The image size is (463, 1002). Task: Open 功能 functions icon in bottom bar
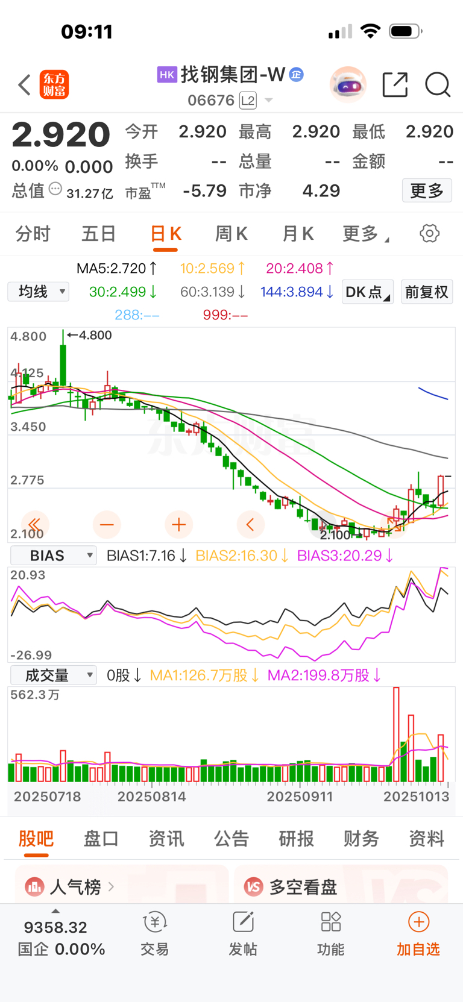point(331,922)
